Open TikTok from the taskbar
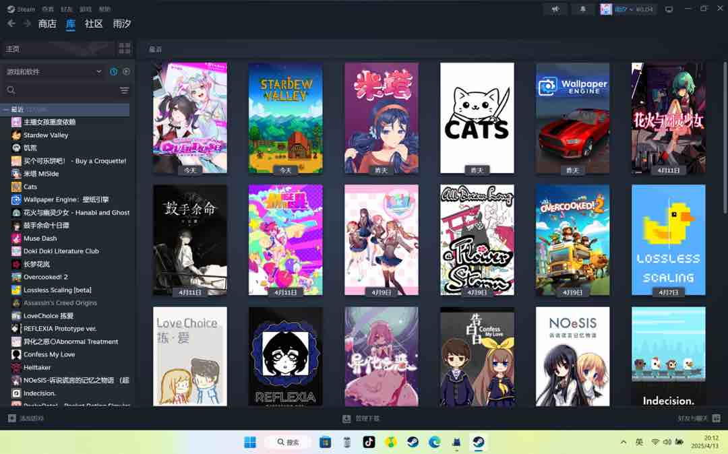The height and width of the screenshot is (454, 728). tap(369, 442)
